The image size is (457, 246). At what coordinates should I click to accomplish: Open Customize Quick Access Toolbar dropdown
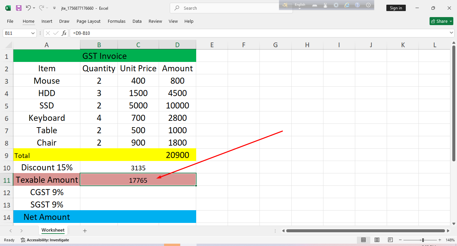point(55,8)
